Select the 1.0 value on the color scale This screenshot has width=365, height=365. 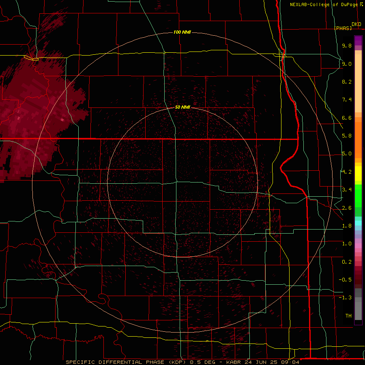(347, 244)
